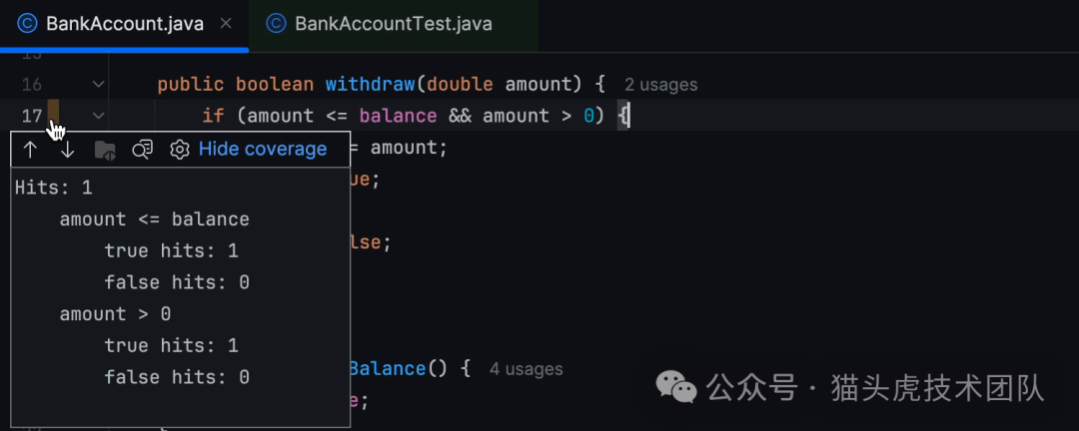Click the speech bubble icon beside the gear

[143, 150]
